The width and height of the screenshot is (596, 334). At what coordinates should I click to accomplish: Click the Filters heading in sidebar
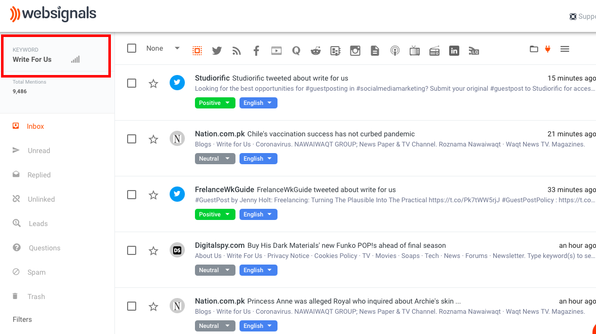pos(22,319)
